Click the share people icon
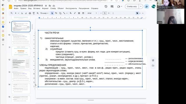 coord(146,6)
